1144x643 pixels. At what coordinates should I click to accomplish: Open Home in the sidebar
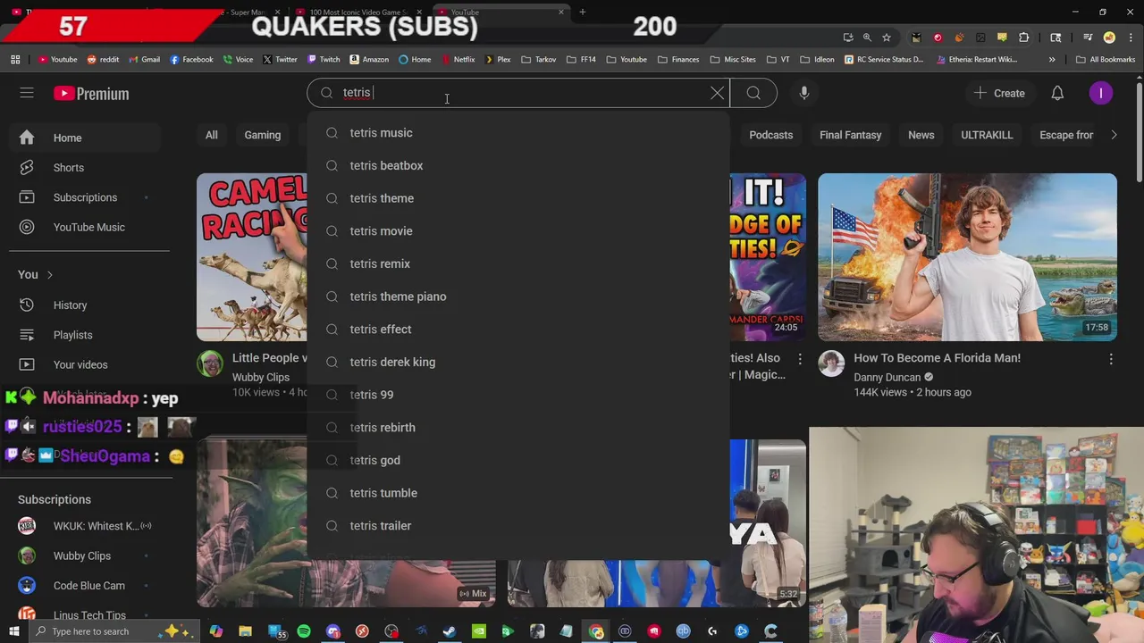(x=85, y=138)
